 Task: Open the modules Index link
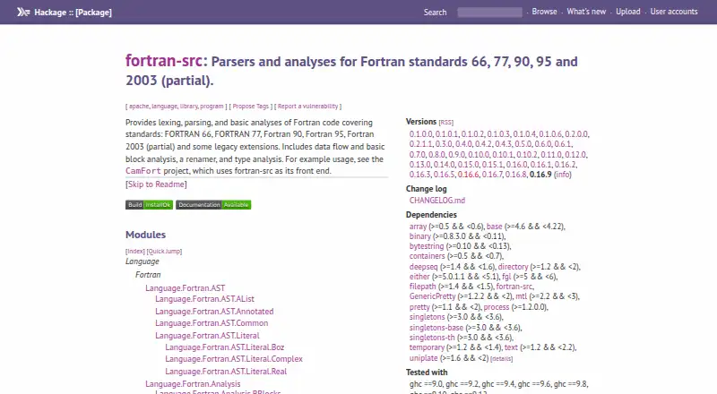coord(135,252)
